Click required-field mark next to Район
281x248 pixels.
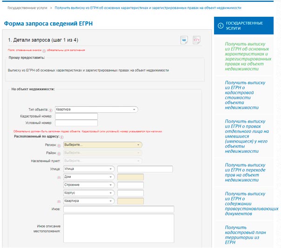point(59,154)
